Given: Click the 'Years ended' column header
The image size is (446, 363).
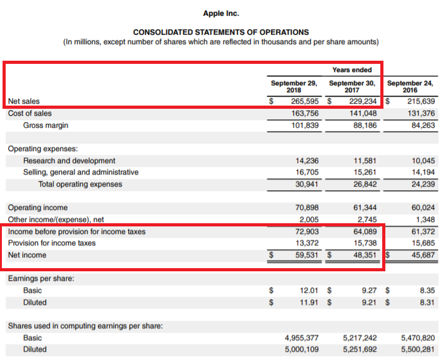Looking at the screenshot, I should pos(352,70).
